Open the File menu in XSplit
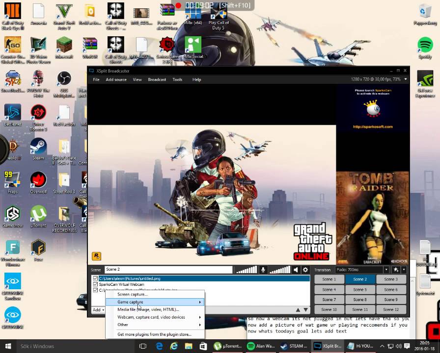The image size is (440, 353). [x=96, y=79]
